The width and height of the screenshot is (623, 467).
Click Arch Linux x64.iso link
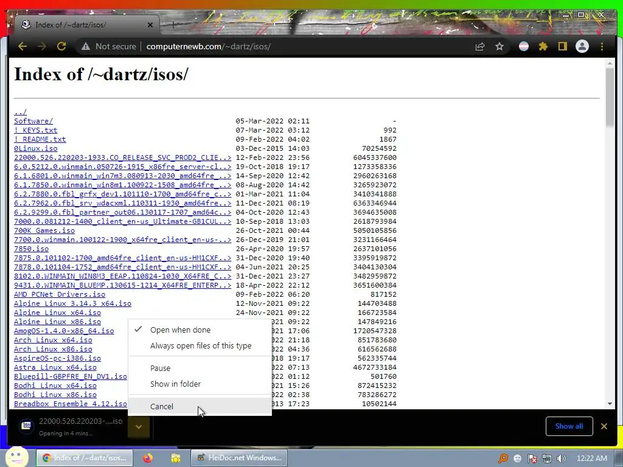coord(54,341)
